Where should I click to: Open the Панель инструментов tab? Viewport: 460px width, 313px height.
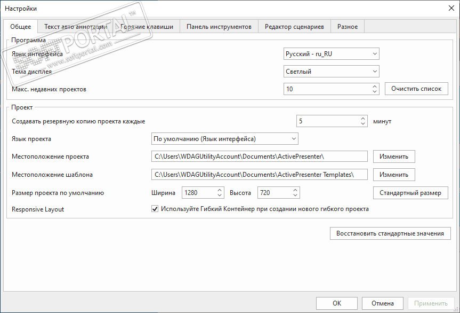pos(219,26)
